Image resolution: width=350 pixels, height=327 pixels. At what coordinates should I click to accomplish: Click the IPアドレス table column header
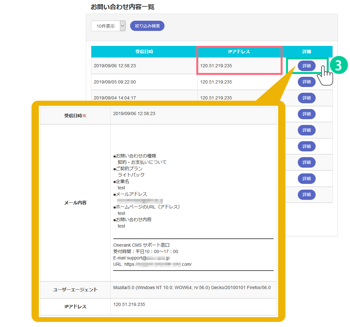(239, 52)
